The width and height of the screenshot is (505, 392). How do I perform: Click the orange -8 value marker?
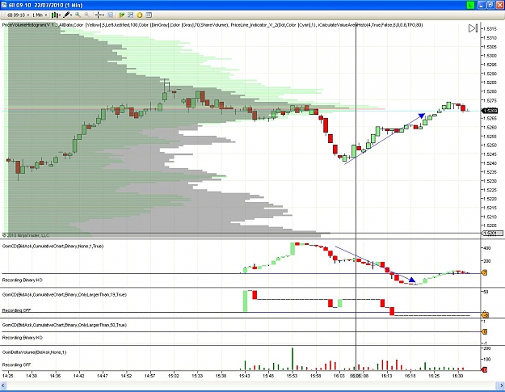[484, 315]
